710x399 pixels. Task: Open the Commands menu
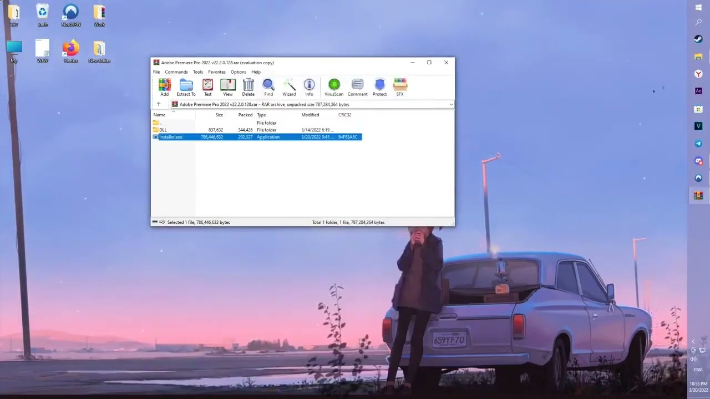176,72
